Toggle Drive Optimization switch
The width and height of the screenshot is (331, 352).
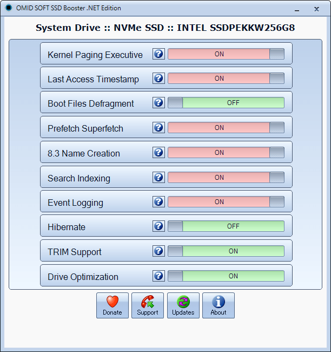[x=226, y=276]
